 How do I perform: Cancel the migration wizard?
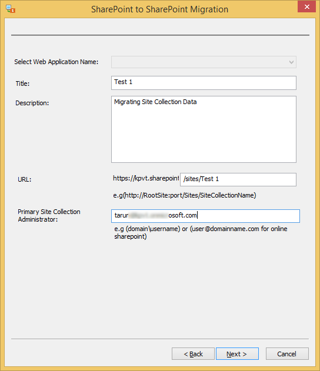(287, 354)
